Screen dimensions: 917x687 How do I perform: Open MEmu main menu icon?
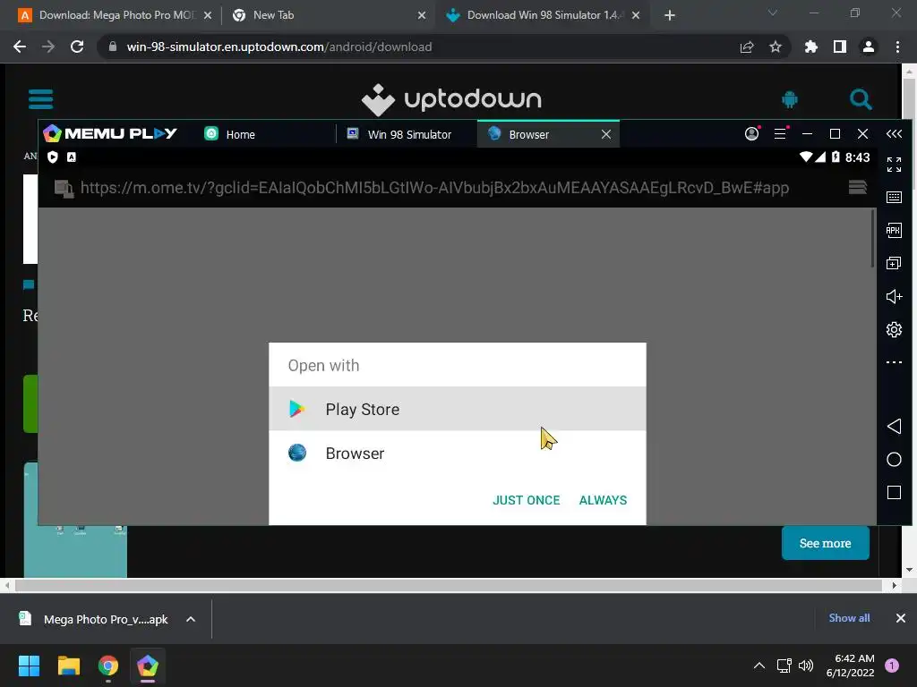780,134
